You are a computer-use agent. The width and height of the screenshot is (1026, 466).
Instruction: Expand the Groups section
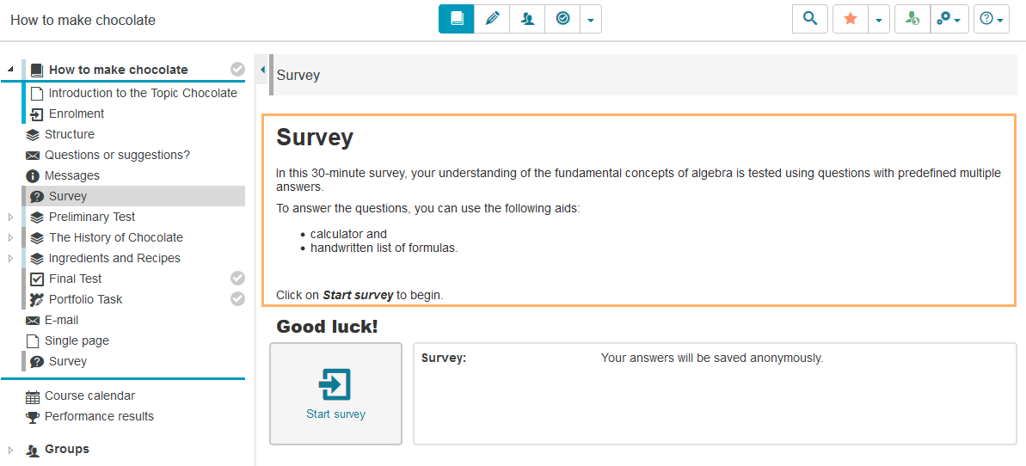coord(10,450)
